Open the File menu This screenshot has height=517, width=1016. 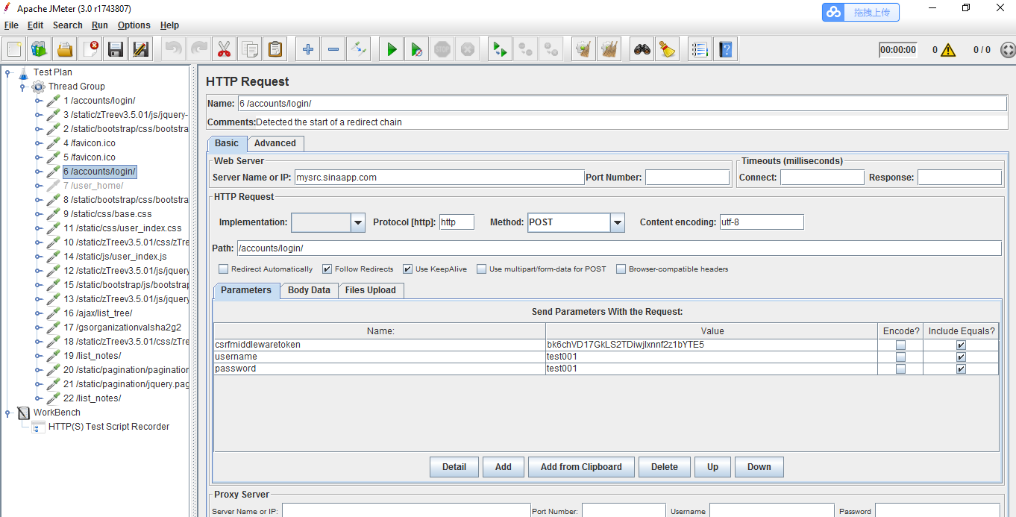[11, 25]
